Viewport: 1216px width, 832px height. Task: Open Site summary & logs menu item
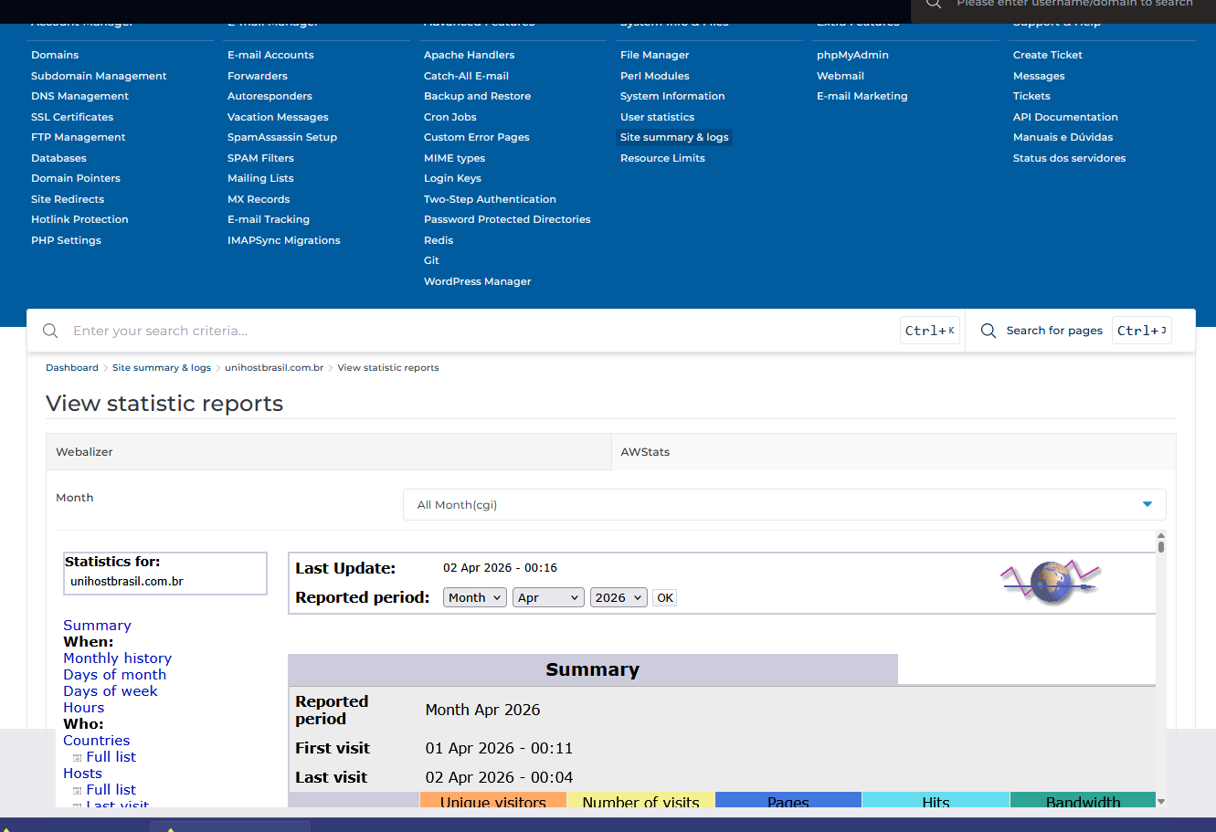tap(674, 137)
